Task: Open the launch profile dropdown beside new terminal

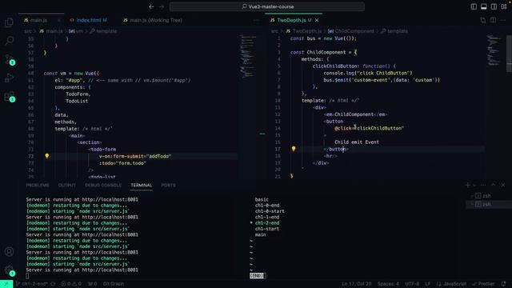Action: pos(474,185)
